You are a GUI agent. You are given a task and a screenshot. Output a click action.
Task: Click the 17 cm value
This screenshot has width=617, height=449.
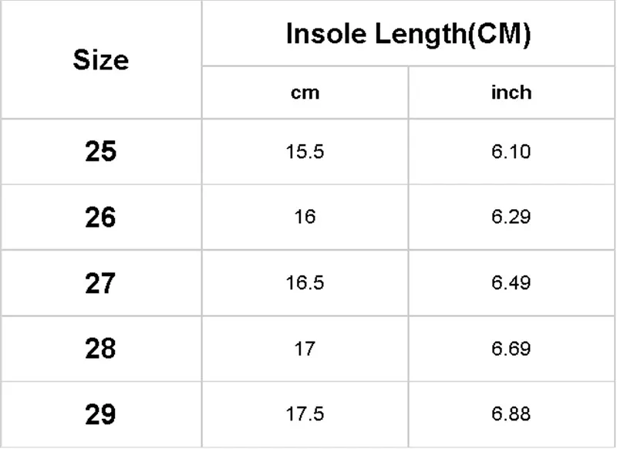pos(305,349)
